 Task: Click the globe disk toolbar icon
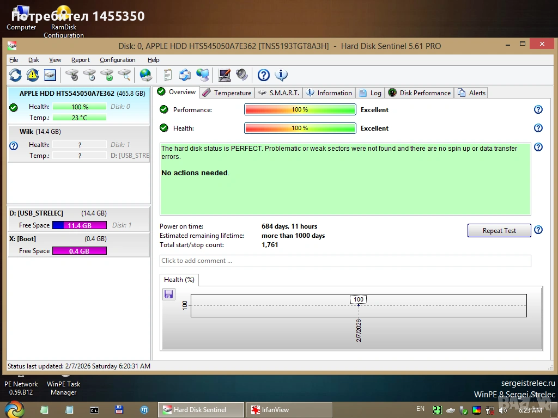[145, 75]
